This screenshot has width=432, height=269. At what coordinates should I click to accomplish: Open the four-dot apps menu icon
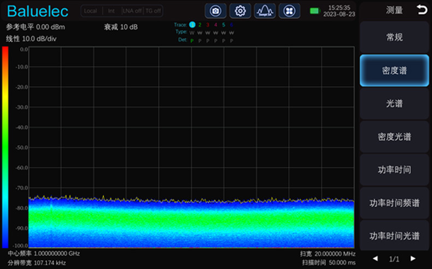click(289, 11)
